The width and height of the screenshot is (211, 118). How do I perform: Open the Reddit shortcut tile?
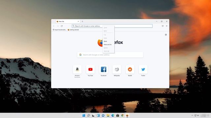tap(130, 69)
